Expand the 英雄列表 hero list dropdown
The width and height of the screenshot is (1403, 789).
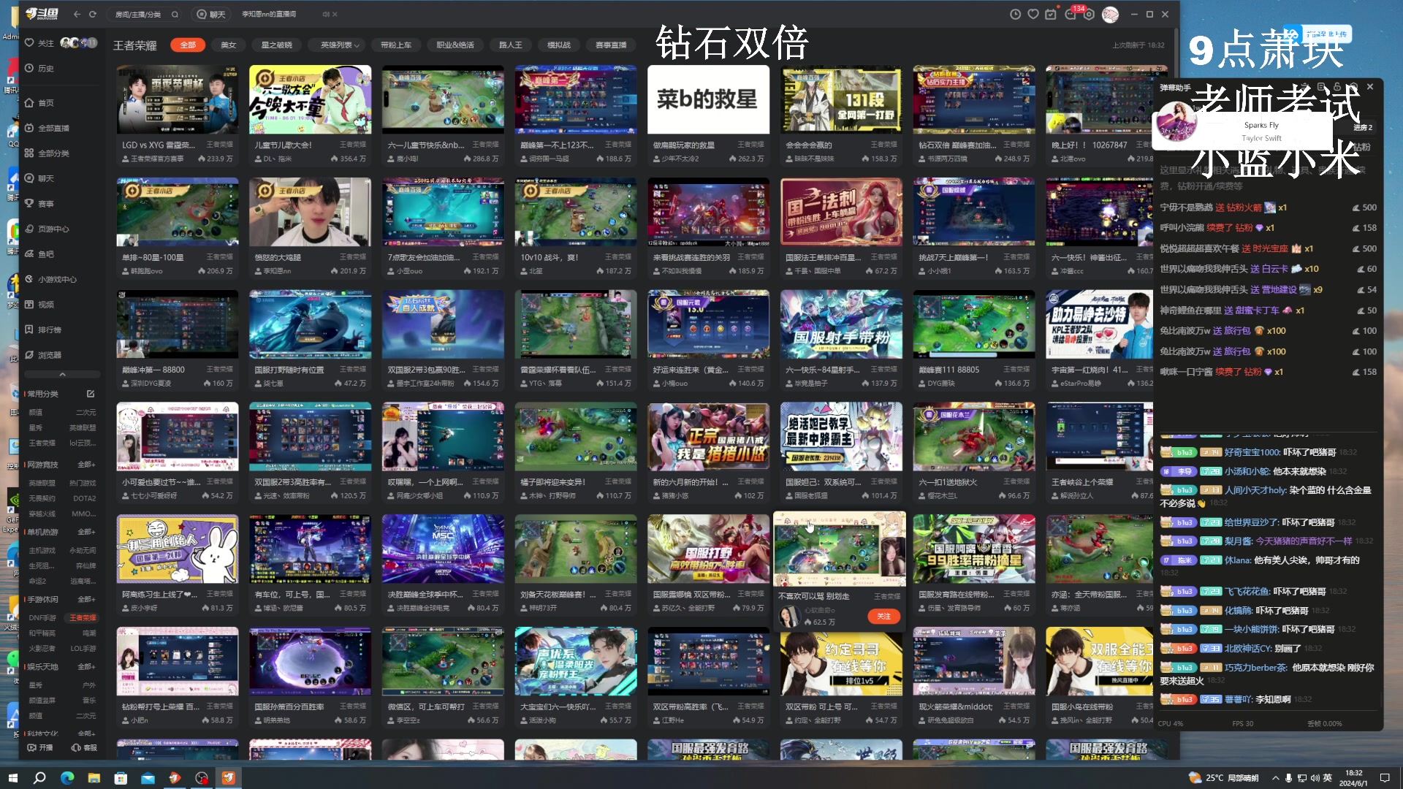[335, 45]
